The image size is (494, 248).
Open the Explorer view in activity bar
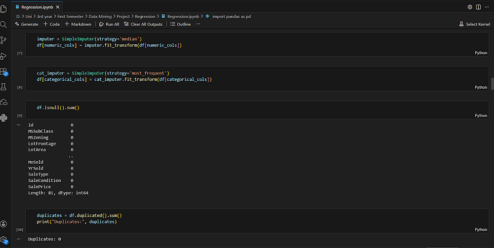tap(3, 9)
